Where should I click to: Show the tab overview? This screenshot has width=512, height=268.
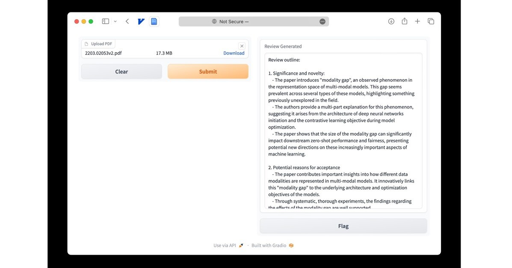pyautogui.click(x=431, y=21)
